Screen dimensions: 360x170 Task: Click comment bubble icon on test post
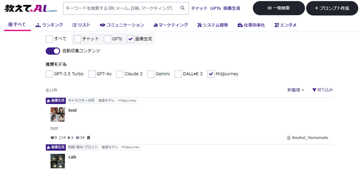coord(61,138)
